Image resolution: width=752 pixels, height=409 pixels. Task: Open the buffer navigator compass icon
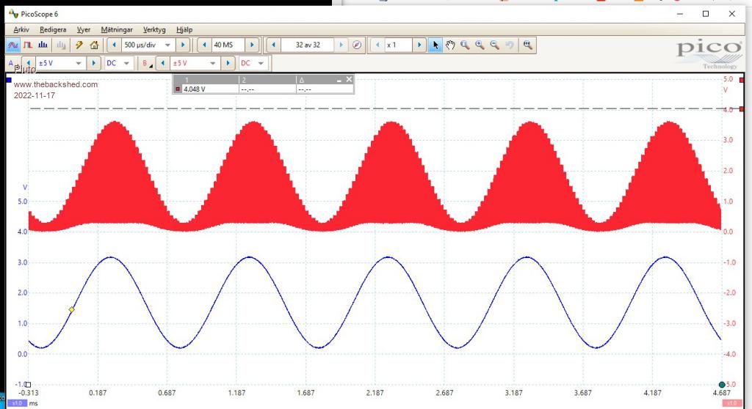[357, 45]
